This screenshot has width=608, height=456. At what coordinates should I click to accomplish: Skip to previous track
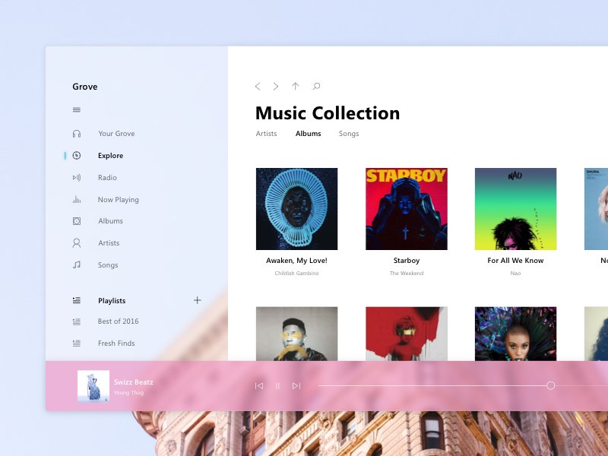click(259, 386)
